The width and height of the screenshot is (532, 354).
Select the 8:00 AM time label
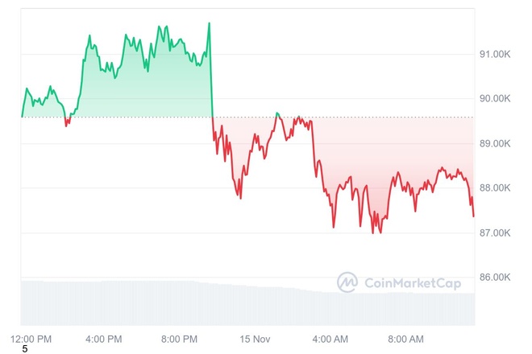[x=405, y=338]
